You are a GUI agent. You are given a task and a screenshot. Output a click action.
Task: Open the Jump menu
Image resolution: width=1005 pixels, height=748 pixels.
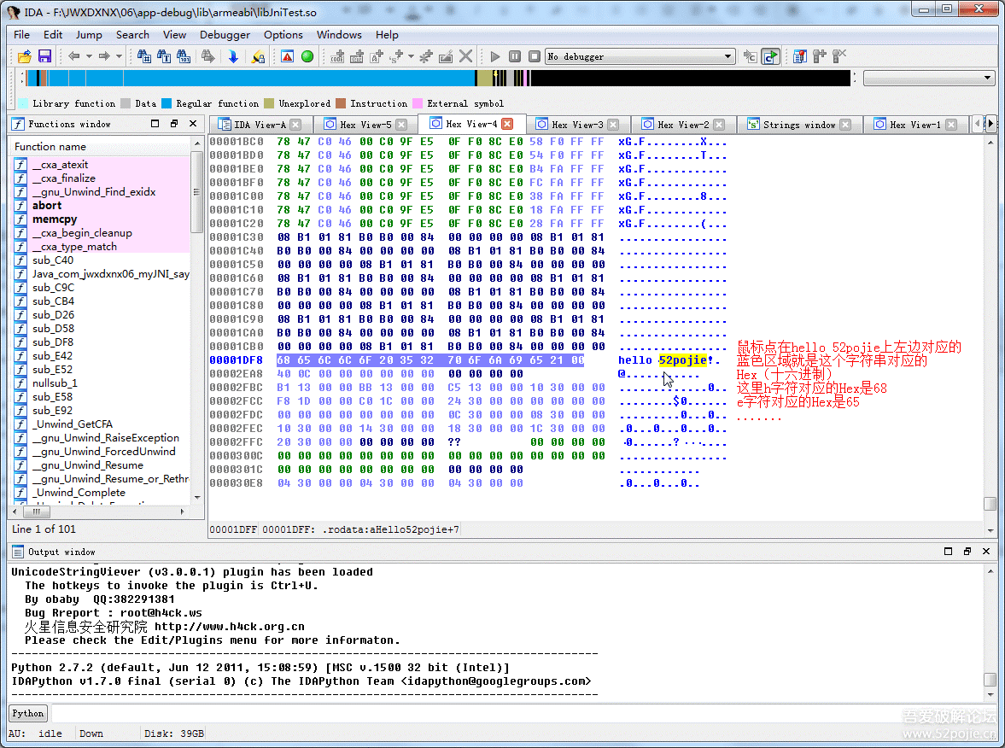[x=89, y=35]
